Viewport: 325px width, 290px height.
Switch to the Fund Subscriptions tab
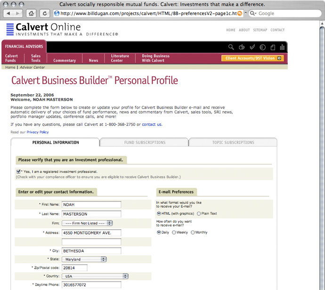pyautogui.click(x=145, y=143)
